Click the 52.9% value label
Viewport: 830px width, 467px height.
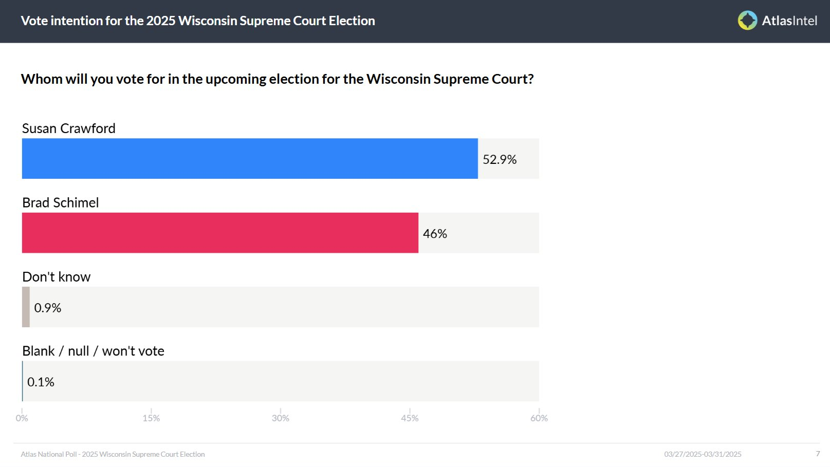(500, 160)
